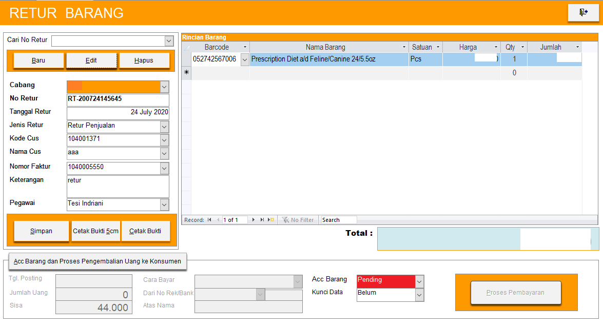Open the Barcode column filter arrow

tap(245, 47)
